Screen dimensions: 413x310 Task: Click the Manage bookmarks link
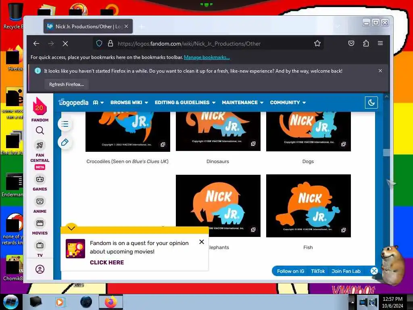(x=207, y=57)
